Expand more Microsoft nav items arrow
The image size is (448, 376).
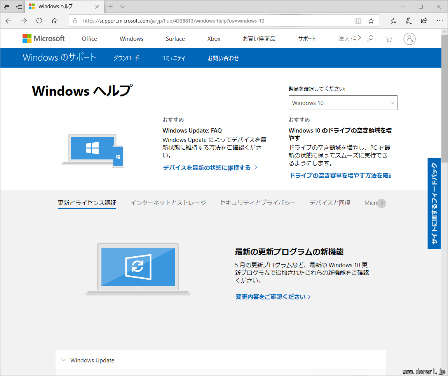(x=359, y=38)
